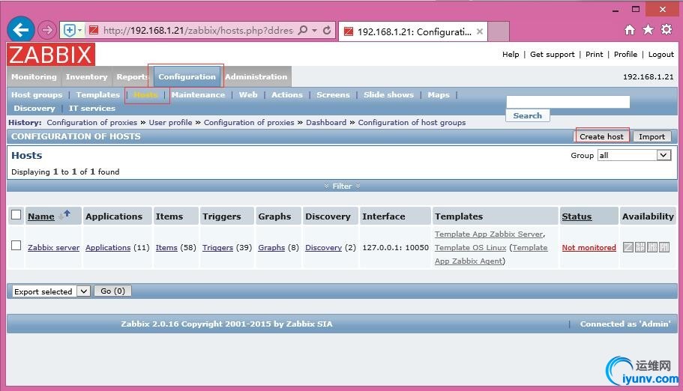
Task: Open browser tools gear icon
Action: pyautogui.click(x=667, y=30)
